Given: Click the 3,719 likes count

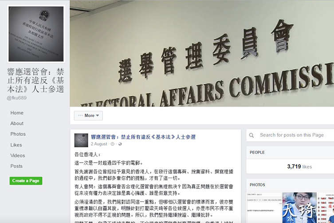Looking at the screenshot, I should coord(299,167).
